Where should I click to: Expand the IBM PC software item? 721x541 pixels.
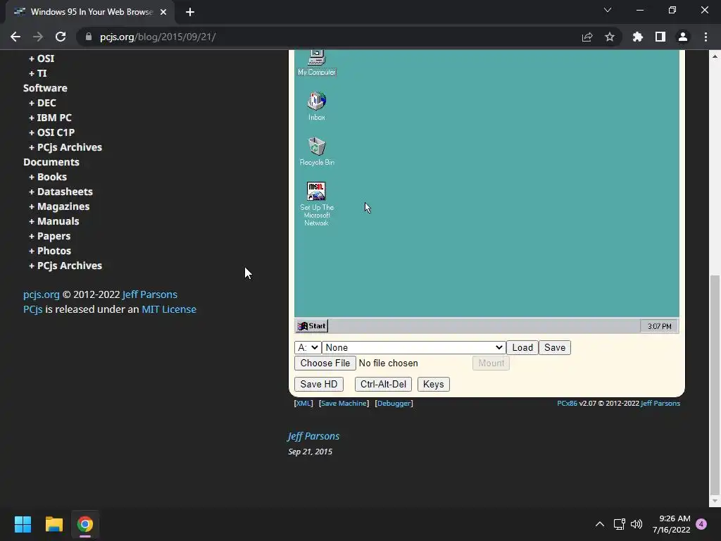(x=50, y=118)
